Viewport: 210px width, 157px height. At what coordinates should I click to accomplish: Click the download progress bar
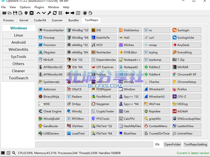pyautogui.click(x=94, y=144)
